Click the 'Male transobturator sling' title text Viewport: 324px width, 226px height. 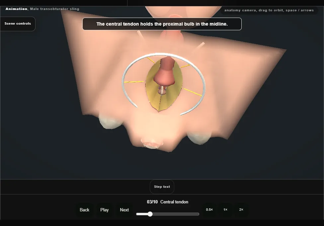[x=54, y=9]
